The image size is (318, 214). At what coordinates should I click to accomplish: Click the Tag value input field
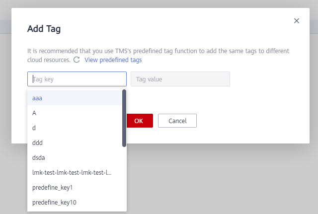pyautogui.click(x=180, y=79)
